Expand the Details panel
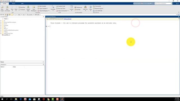Screen dimensions: 180x101 pos(43,62)
